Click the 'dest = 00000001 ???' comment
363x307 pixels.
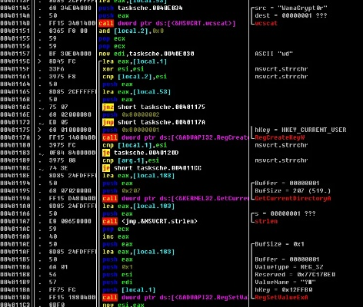pyautogui.click(x=291, y=15)
